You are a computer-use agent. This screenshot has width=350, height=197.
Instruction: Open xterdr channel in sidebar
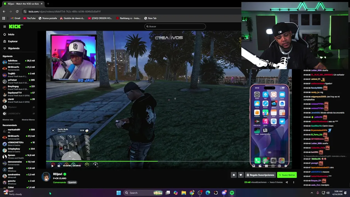click(19, 100)
